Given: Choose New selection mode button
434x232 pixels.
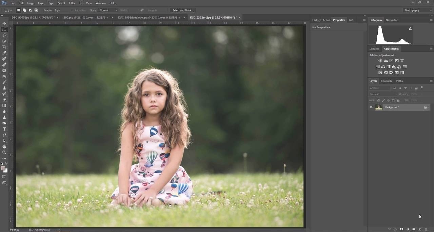Looking at the screenshot, I should coord(19,10).
